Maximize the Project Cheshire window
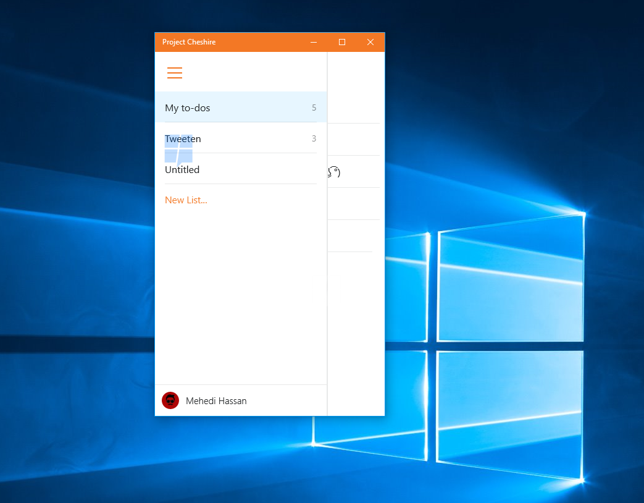 coord(341,42)
